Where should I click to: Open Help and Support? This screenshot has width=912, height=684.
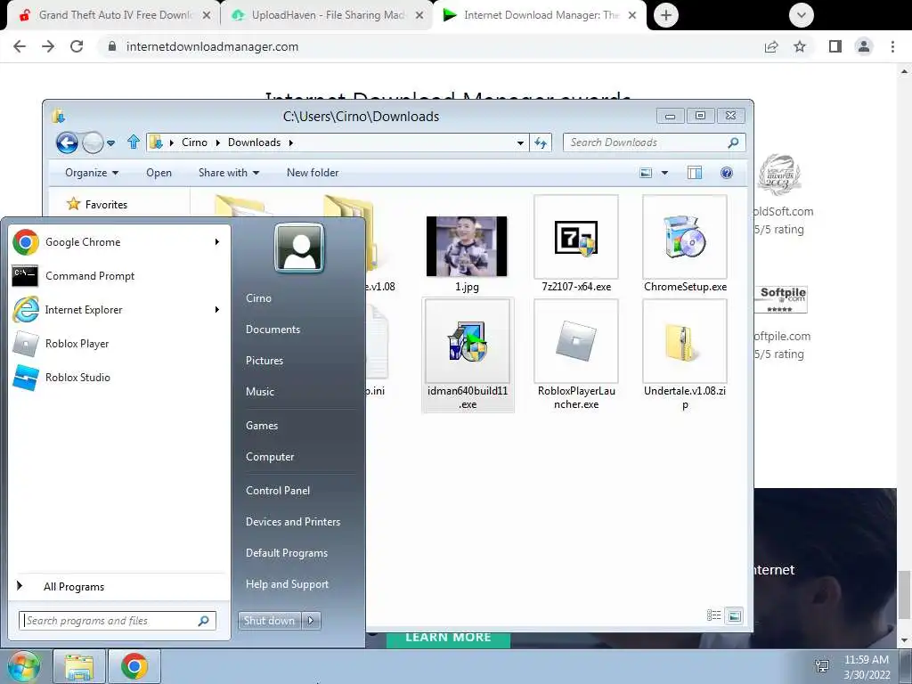(x=287, y=584)
